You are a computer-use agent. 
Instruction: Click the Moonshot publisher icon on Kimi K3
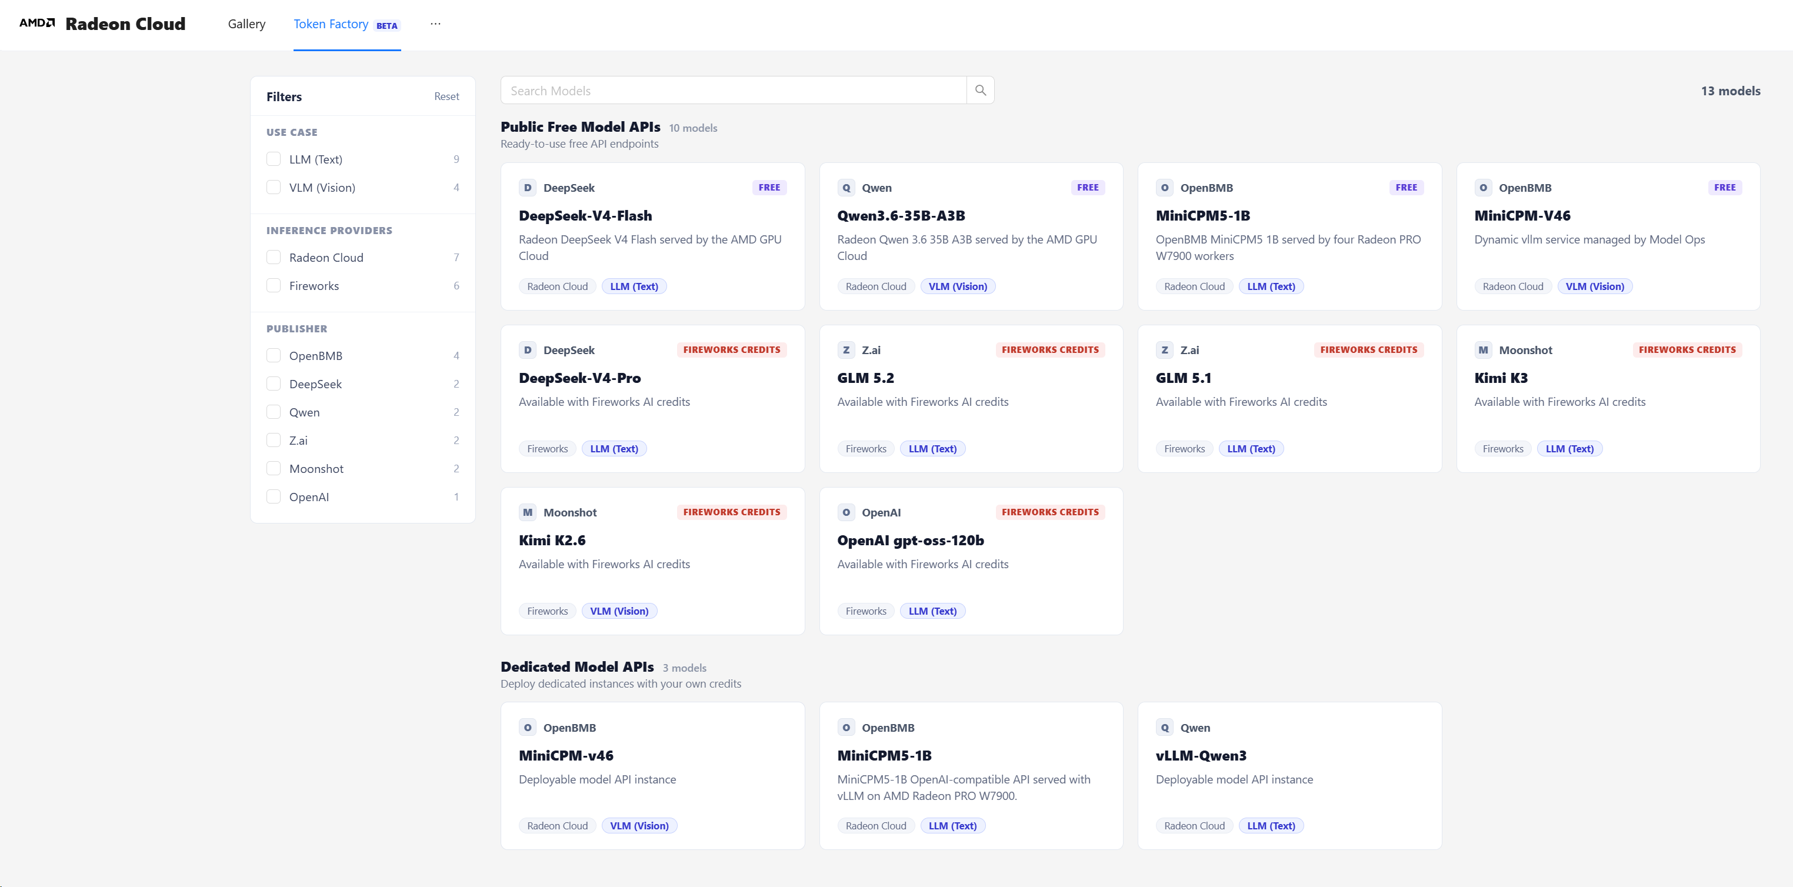[x=1482, y=349]
